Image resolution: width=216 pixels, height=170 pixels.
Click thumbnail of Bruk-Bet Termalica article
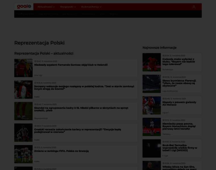(152, 148)
